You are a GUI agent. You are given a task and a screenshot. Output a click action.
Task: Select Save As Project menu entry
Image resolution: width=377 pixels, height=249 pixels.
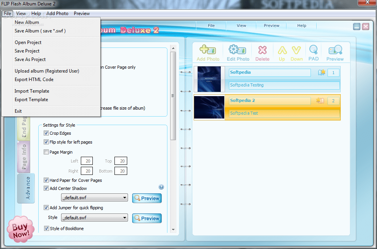30,59
